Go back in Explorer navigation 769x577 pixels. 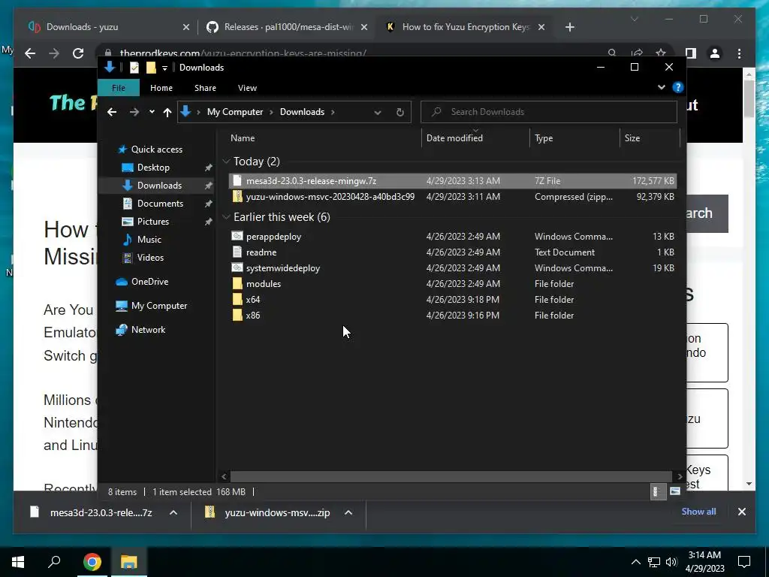(112, 112)
